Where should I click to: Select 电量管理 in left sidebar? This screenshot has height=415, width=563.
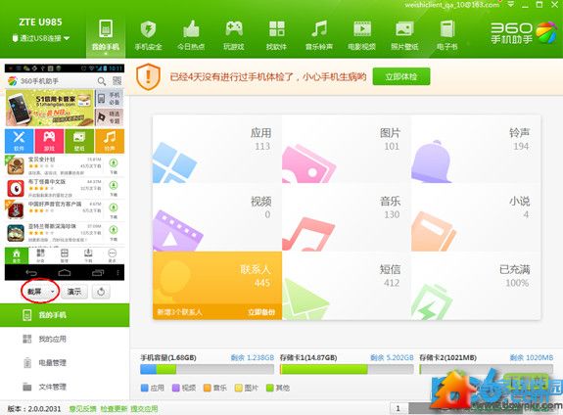65,362
